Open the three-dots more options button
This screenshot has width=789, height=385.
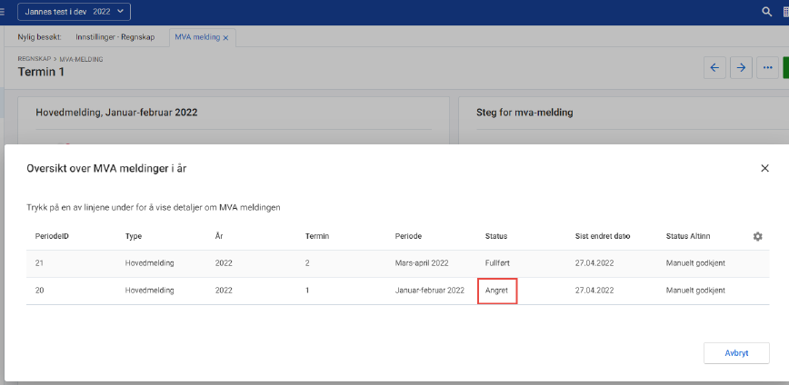click(x=767, y=68)
